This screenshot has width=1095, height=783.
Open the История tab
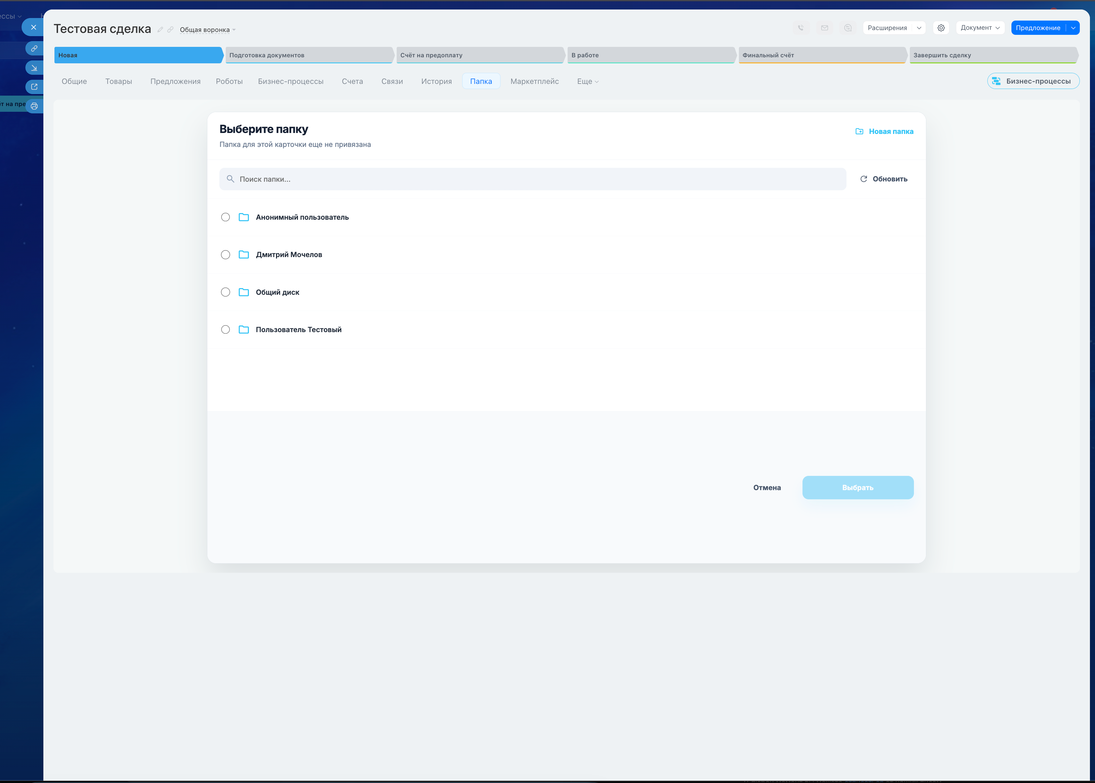pos(436,81)
